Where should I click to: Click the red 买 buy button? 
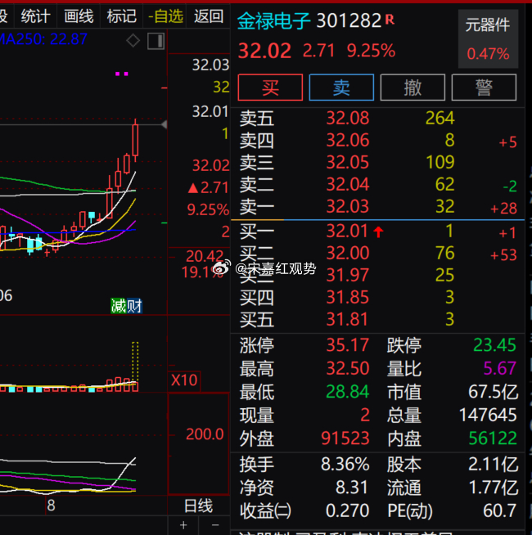[270, 88]
